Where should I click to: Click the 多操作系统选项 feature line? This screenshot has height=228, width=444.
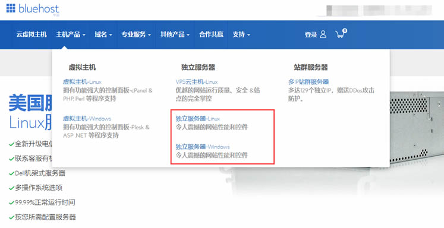(36, 188)
